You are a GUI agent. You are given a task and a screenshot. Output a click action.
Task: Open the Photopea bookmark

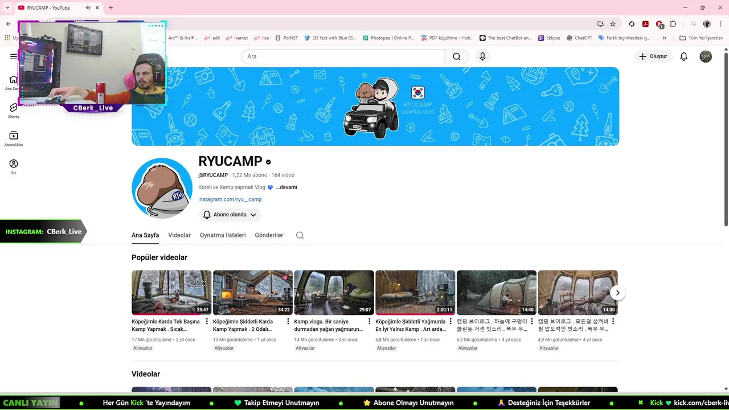(388, 38)
